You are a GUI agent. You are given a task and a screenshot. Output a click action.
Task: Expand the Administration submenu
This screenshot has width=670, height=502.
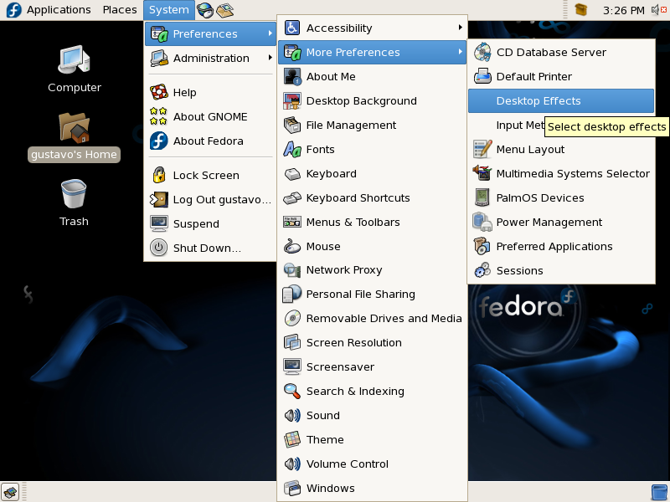[210, 58]
